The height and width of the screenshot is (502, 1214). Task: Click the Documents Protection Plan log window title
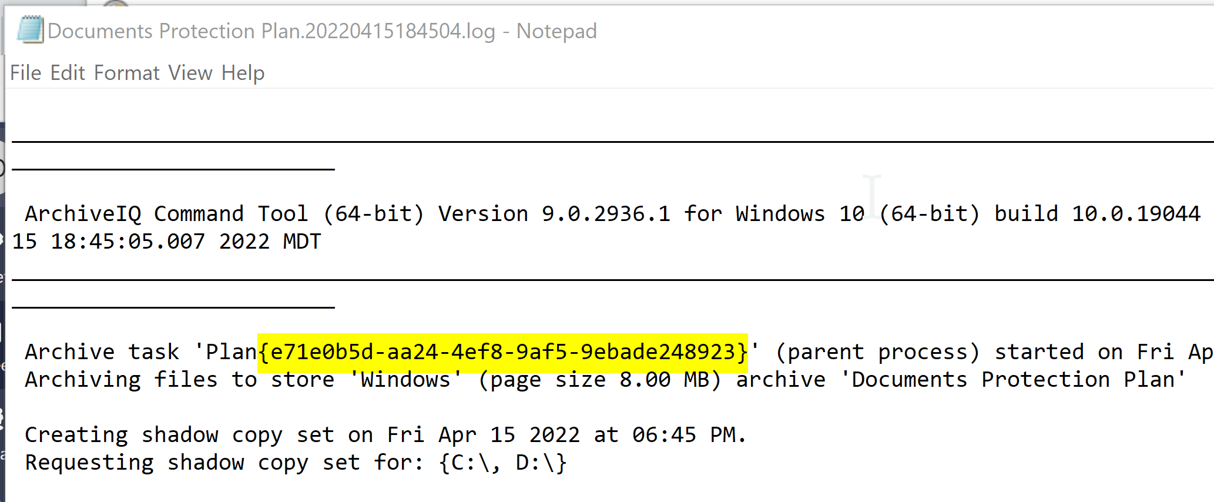click(x=322, y=31)
